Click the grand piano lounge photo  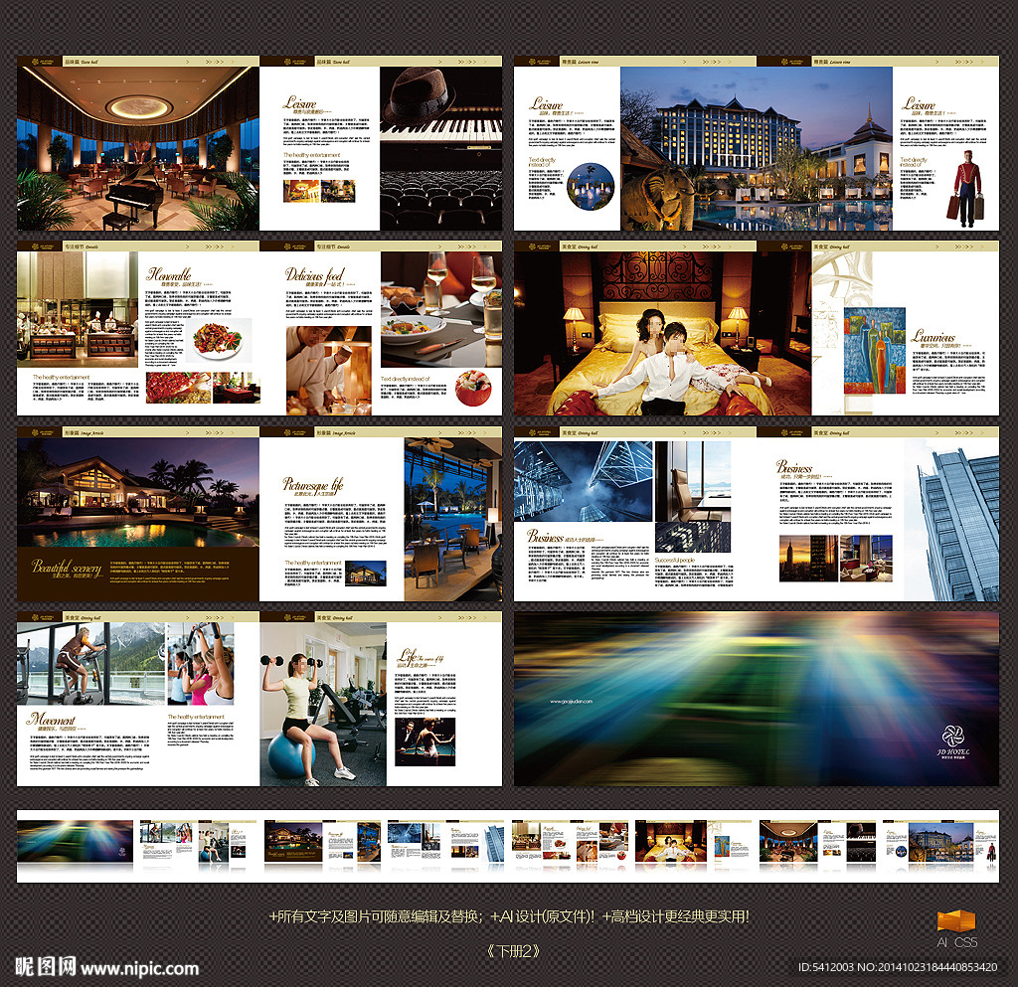[138, 149]
